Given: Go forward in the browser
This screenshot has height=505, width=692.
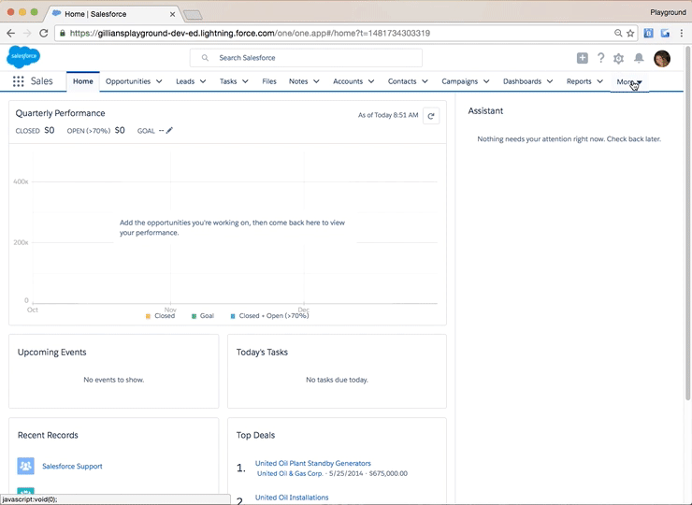Looking at the screenshot, I should click(27, 33).
